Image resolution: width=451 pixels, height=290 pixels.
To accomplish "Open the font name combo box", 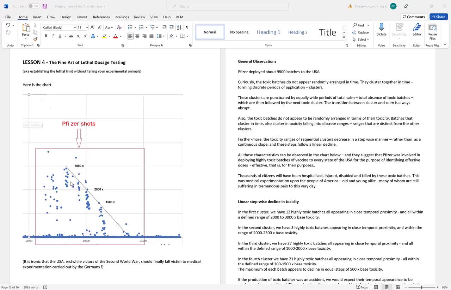I will click(59, 28).
